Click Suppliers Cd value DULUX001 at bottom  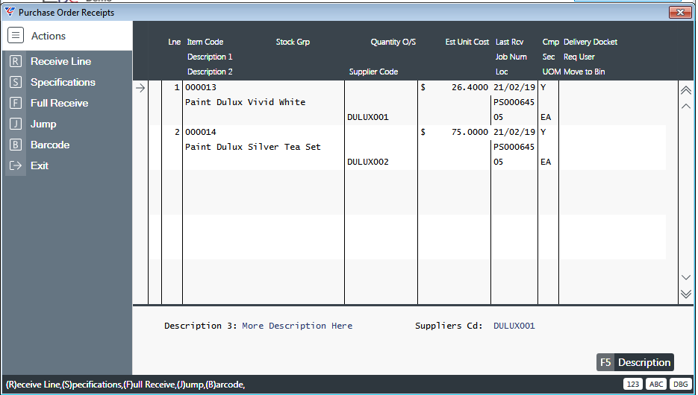click(514, 326)
